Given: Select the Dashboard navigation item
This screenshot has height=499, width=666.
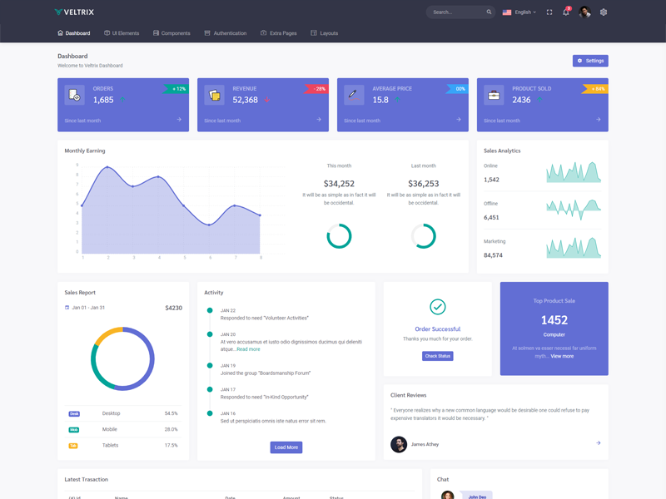Looking at the screenshot, I should (x=73, y=33).
